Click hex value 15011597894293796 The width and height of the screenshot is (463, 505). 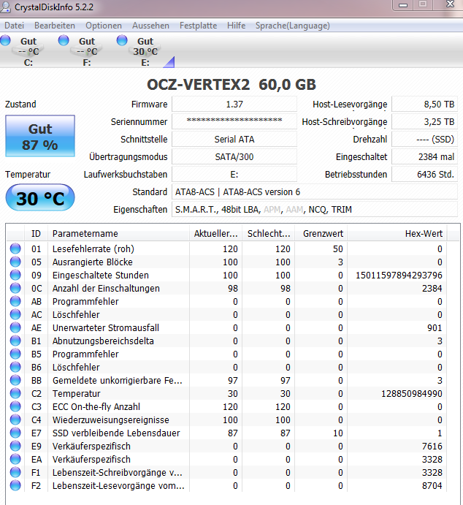click(x=399, y=275)
